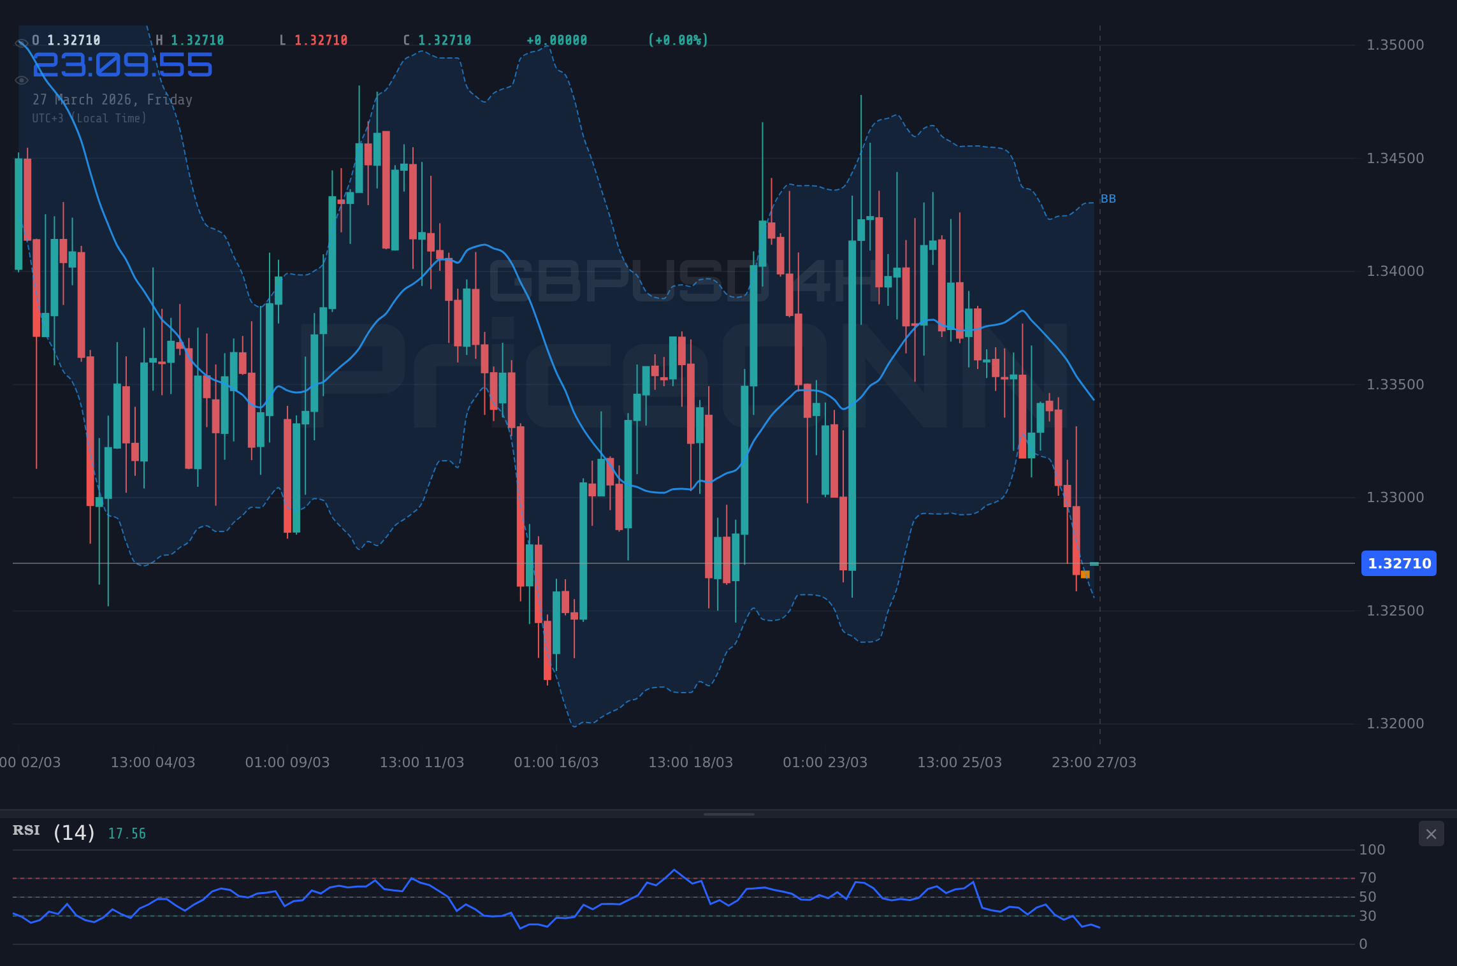Screen dimensions: 1457x966
Task: Toggle visibility of the countdown clock overlay
Action: (x=22, y=80)
